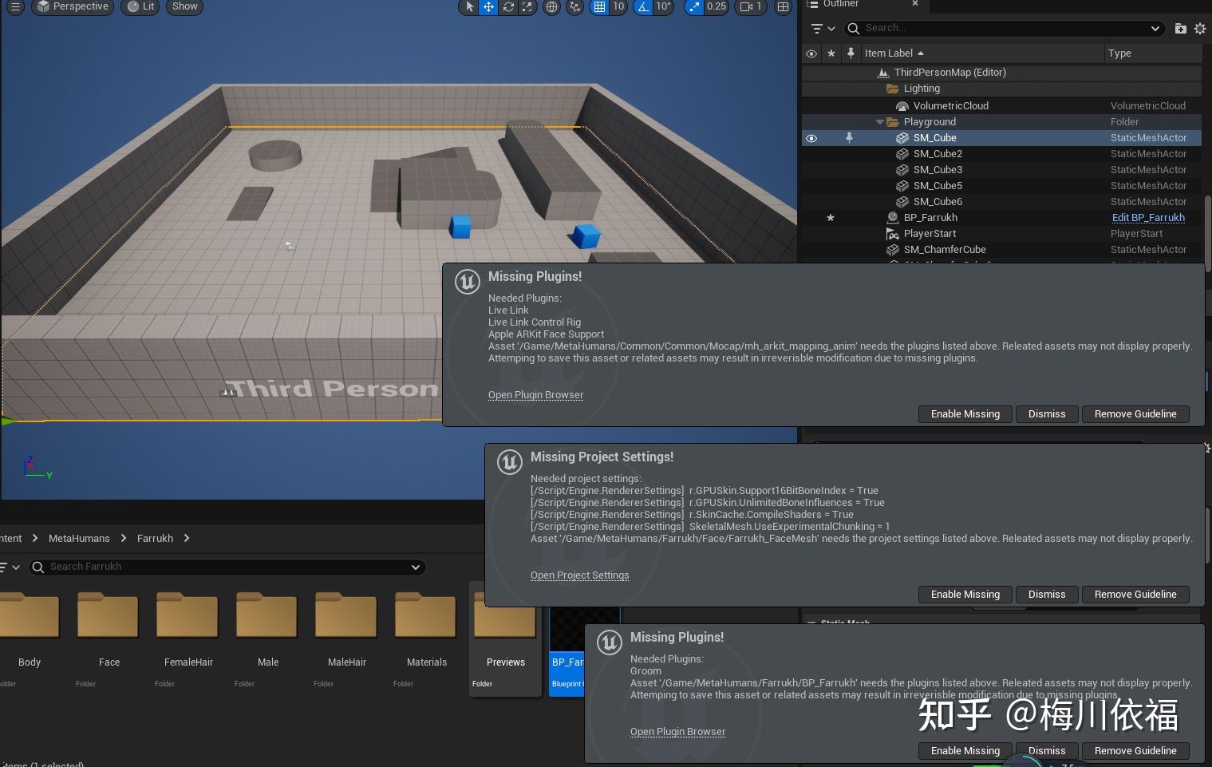Enable Missing plugins for mh_arkit_mapping_anim
The width and height of the screenshot is (1212, 767).
(965, 414)
